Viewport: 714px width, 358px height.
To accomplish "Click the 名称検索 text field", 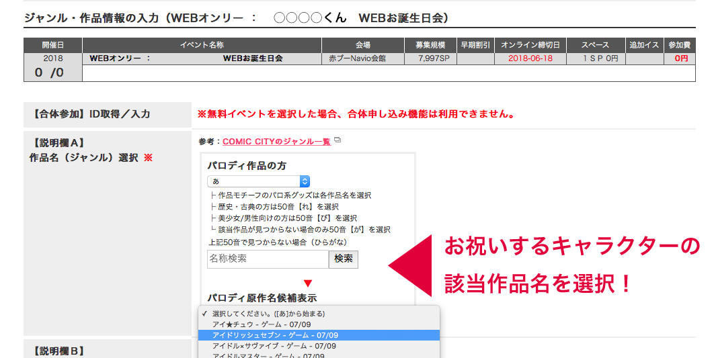I will click(x=268, y=259).
